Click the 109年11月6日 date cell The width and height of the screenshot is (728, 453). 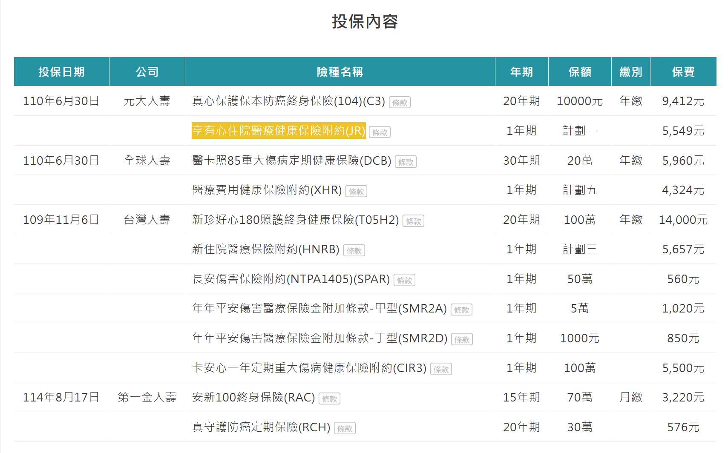[61, 220]
